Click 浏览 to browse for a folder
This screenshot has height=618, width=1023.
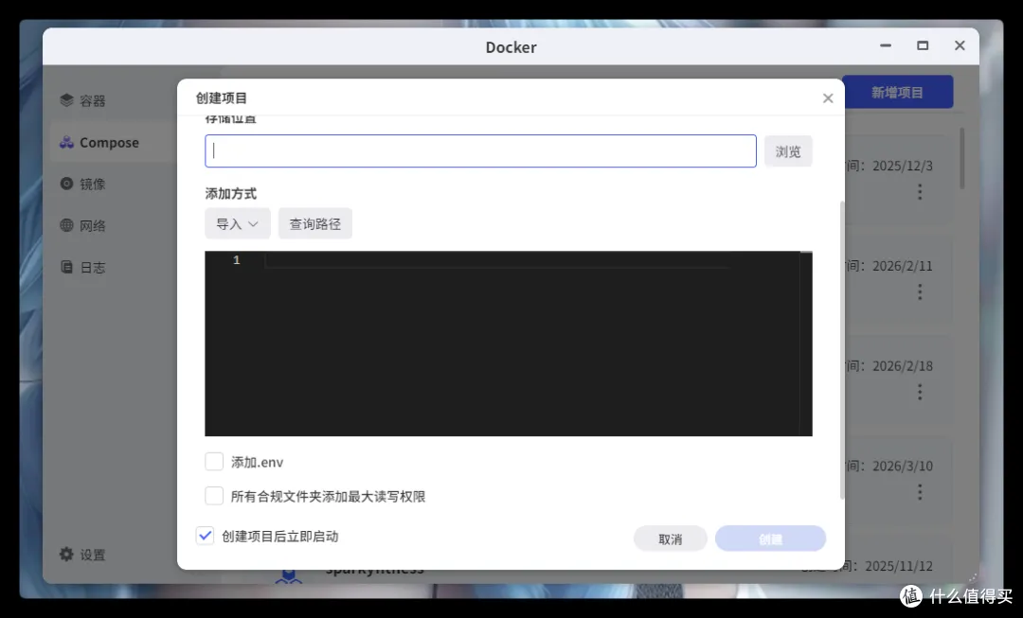(x=788, y=151)
